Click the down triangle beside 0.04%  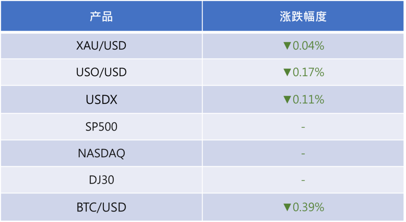[287, 46]
